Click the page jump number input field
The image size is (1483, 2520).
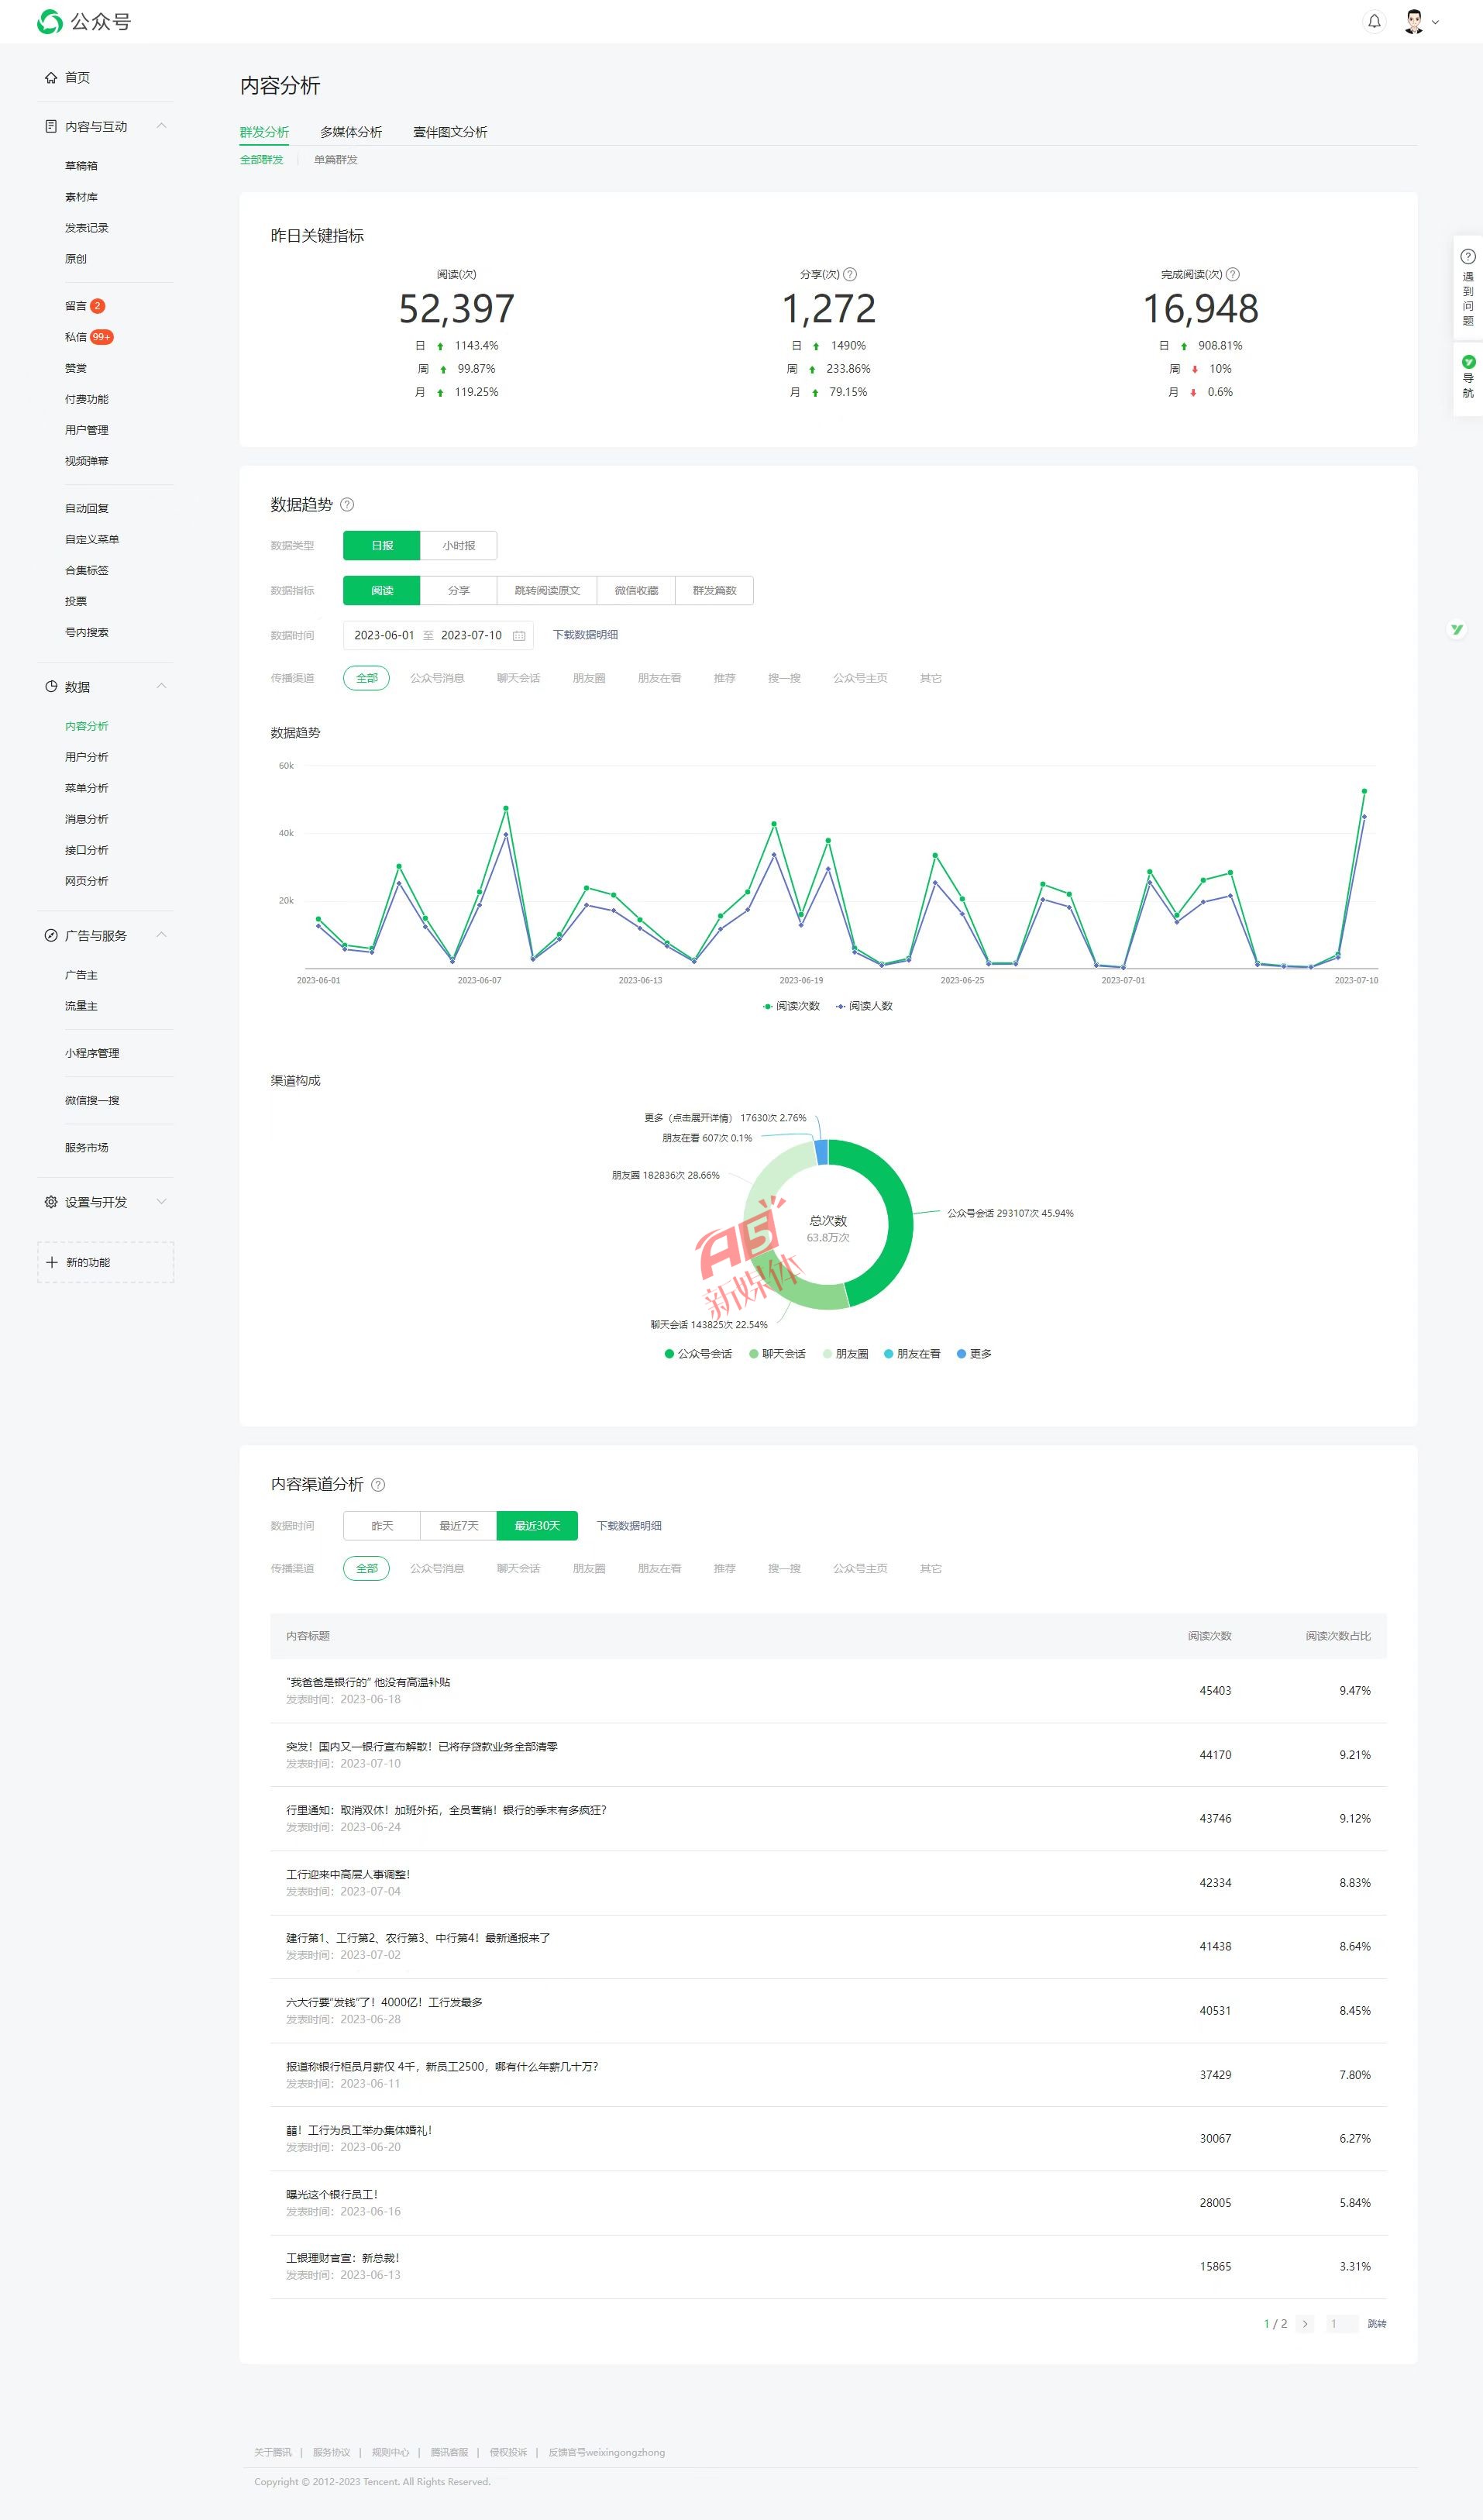tap(1341, 2324)
